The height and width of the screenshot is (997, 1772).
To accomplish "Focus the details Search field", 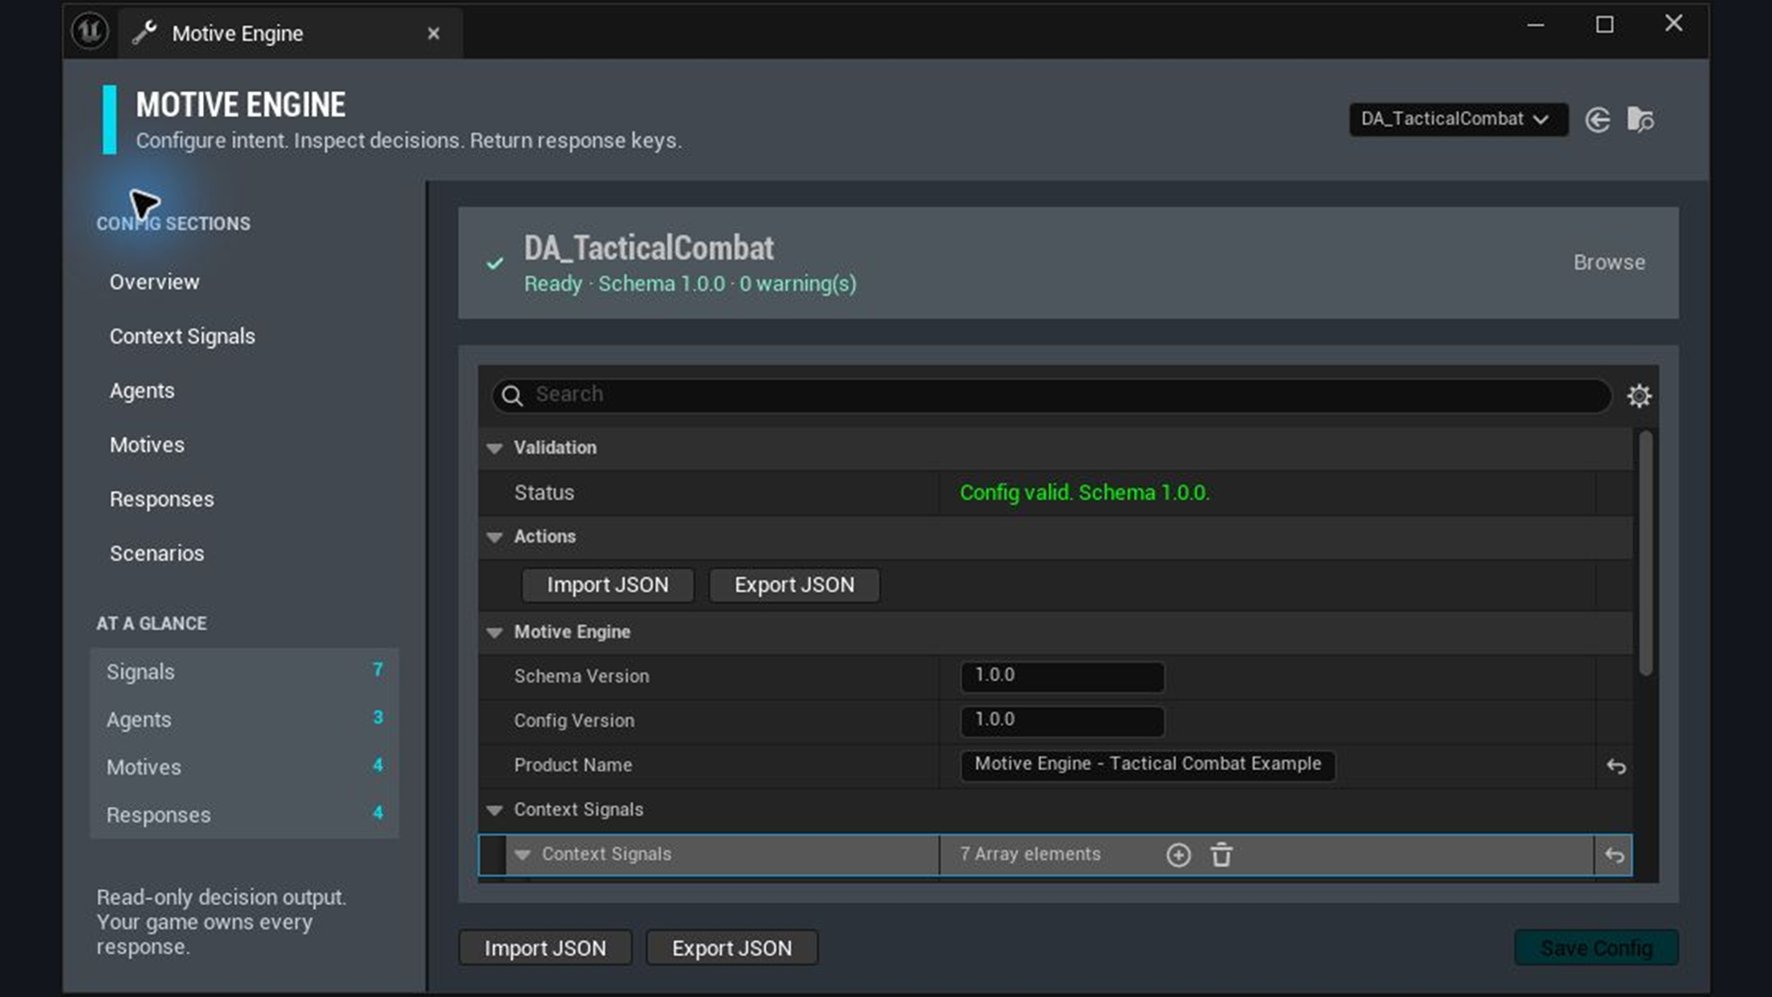I will pyautogui.click(x=1052, y=395).
